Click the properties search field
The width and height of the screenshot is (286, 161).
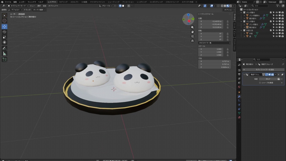tap(261, 59)
